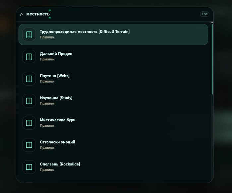Screen dimensions: 232x193
Task: Click book icon beside Оползень [Rockslide]
Action: click(x=29, y=167)
